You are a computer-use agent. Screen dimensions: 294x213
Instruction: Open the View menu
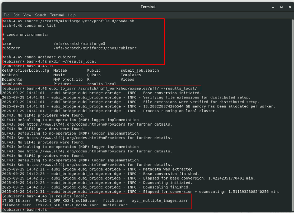[x=27, y=15]
